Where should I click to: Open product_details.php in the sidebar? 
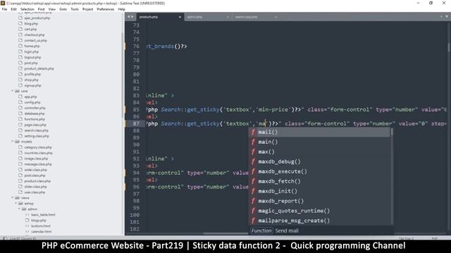click(x=39, y=69)
